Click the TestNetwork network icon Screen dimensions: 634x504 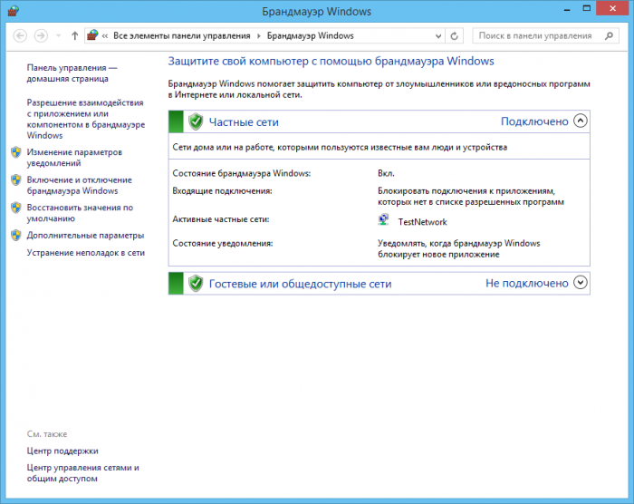[383, 219]
